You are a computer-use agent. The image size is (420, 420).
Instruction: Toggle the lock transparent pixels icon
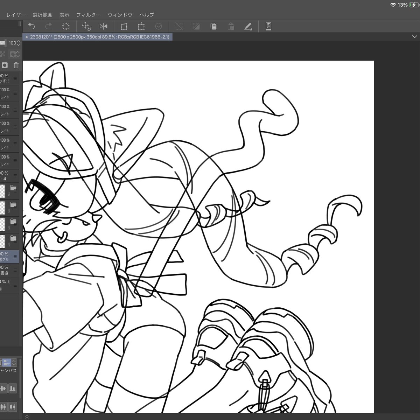(2, 54)
